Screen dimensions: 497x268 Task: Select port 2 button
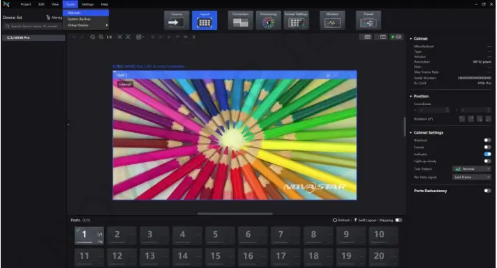coord(122,235)
